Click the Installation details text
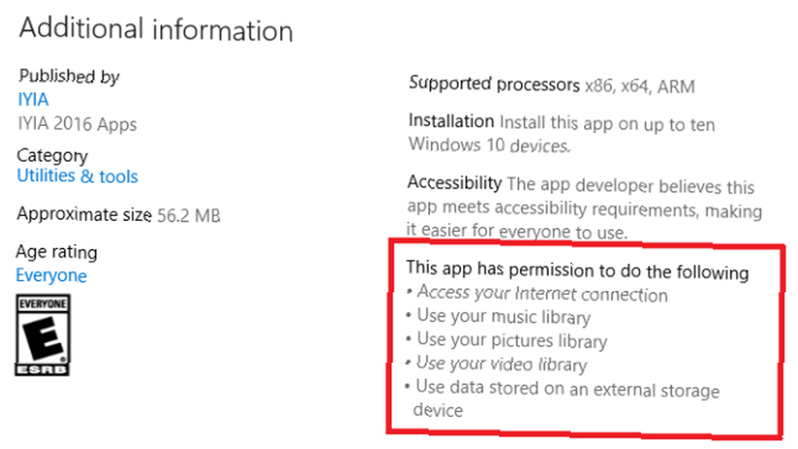 [x=562, y=133]
